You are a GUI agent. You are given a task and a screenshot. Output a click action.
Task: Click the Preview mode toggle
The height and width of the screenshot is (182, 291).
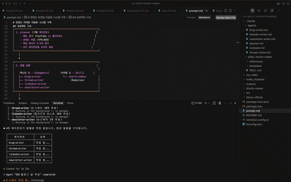point(191,17)
